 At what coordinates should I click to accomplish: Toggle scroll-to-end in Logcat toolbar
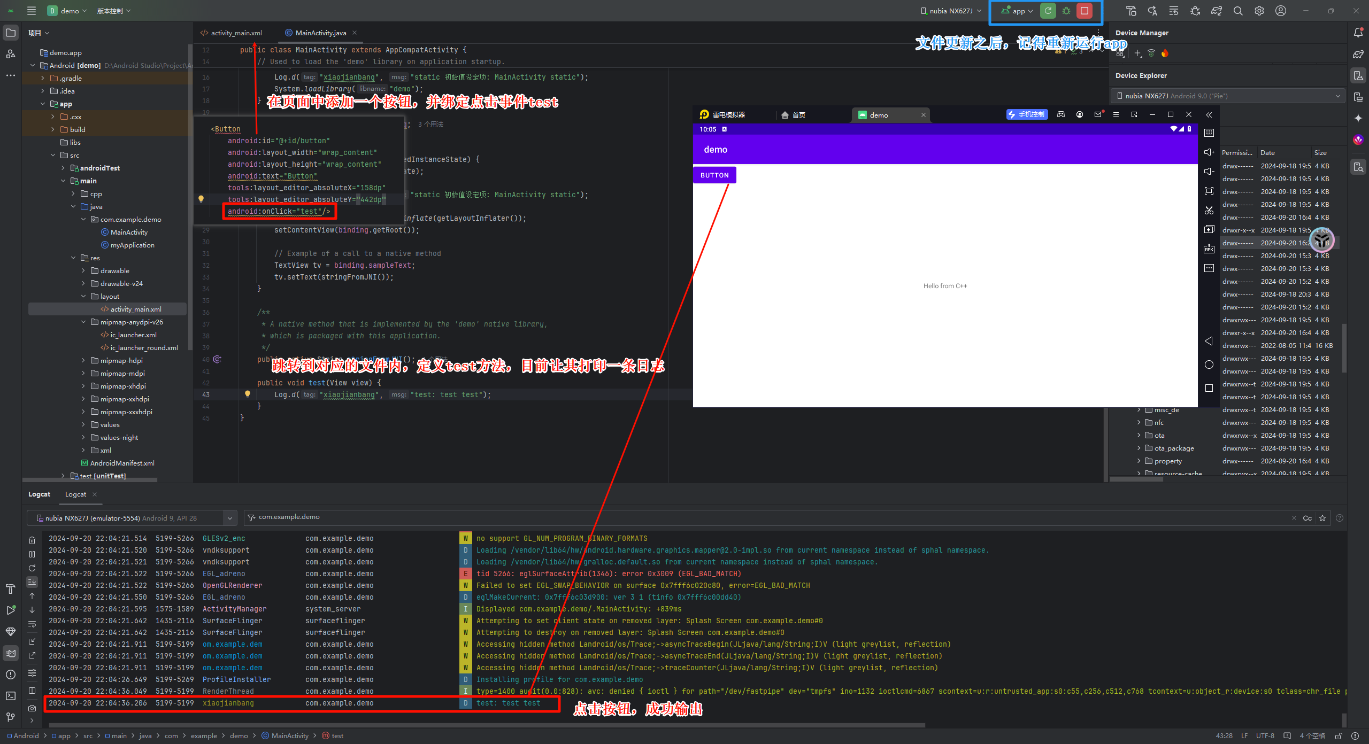pos(32,582)
